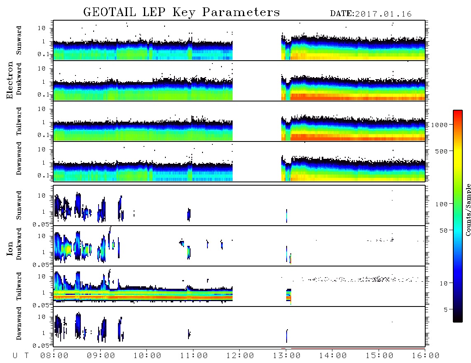Screen dimensions: 471x363
Task: Click the Counts/Sample colorbar label
Action: pyautogui.click(x=468, y=210)
